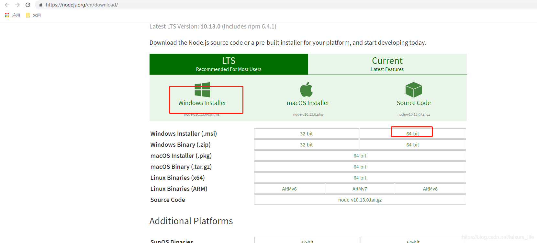Click the browser forward arrow
The width and height of the screenshot is (537, 243).
17,5
